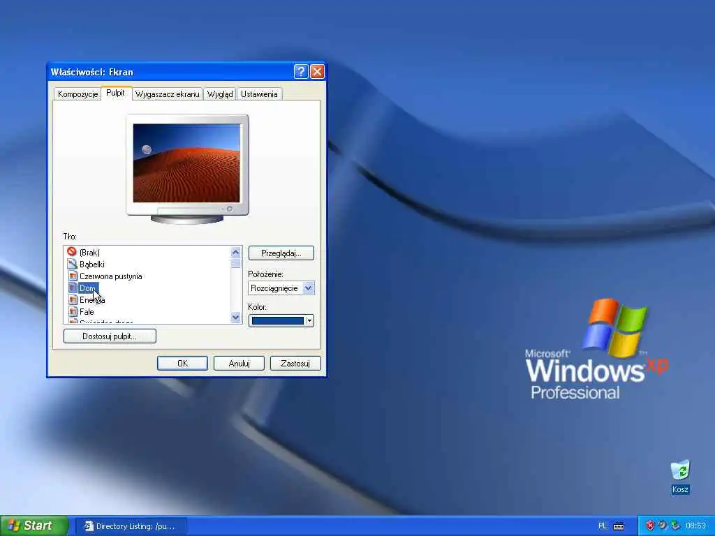Click the monitor preview of wallpaper

pyautogui.click(x=186, y=163)
